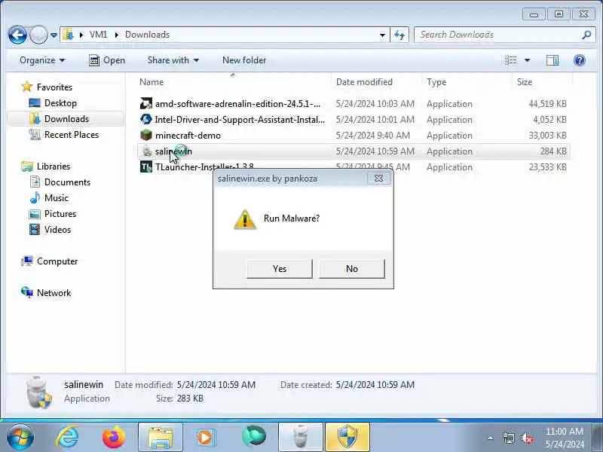Open the Organize menu
This screenshot has height=452, width=603.
point(42,60)
